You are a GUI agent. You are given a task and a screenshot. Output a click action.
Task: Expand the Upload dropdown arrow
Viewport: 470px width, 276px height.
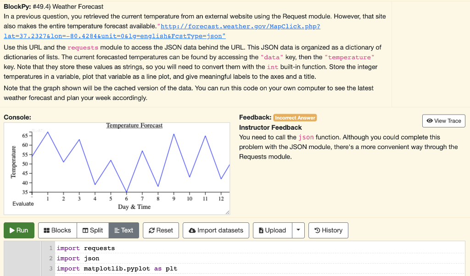(x=298, y=230)
